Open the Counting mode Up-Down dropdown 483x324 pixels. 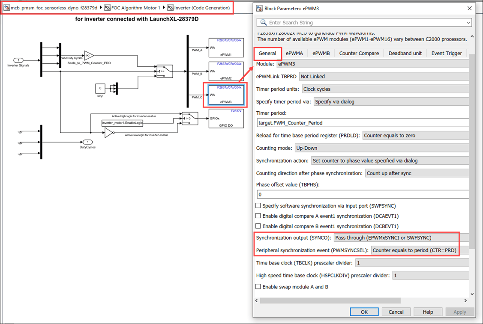(x=382, y=148)
